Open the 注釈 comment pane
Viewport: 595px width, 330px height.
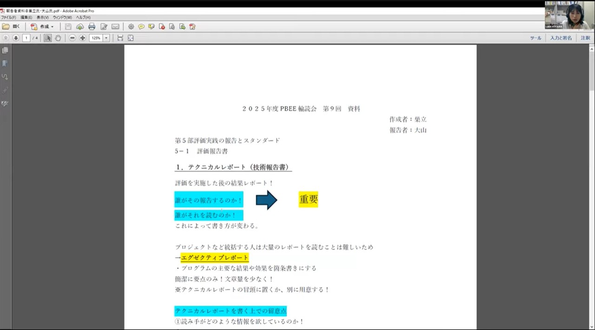[x=585, y=38]
